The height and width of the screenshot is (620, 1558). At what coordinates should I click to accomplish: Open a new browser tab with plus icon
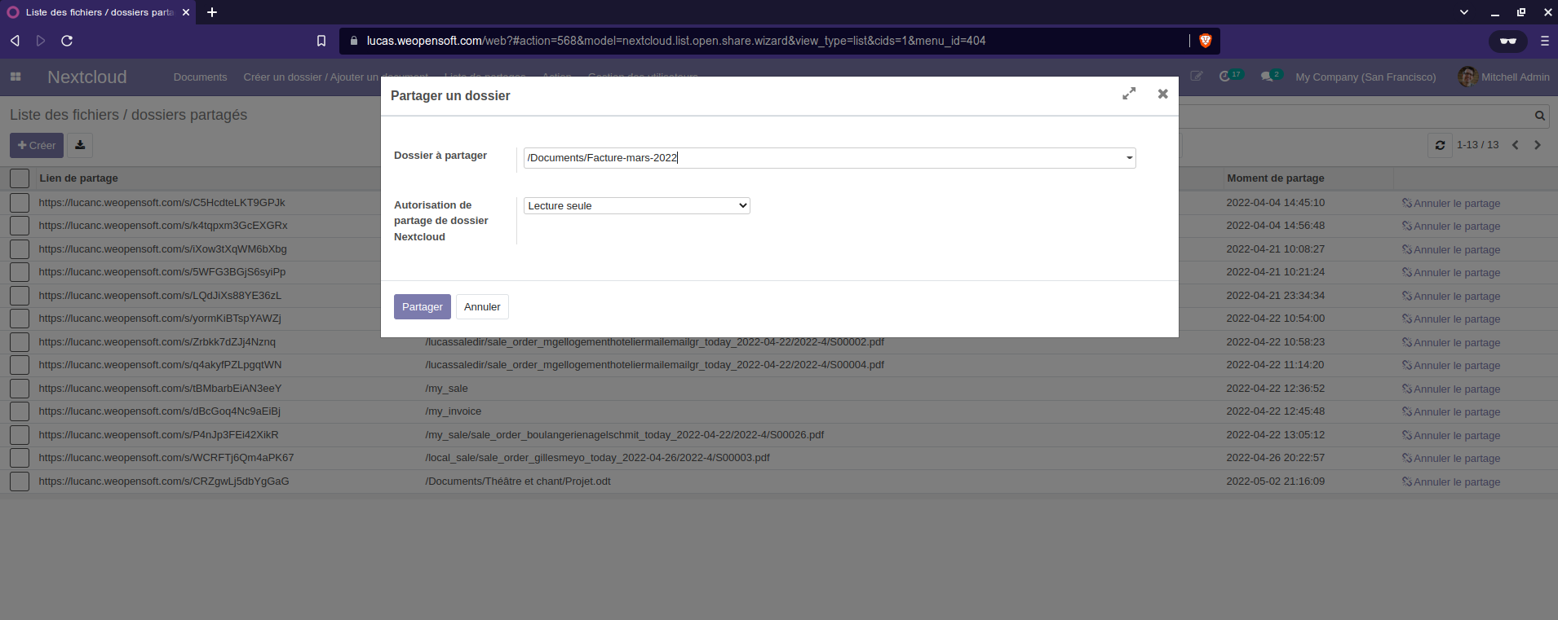(x=212, y=12)
